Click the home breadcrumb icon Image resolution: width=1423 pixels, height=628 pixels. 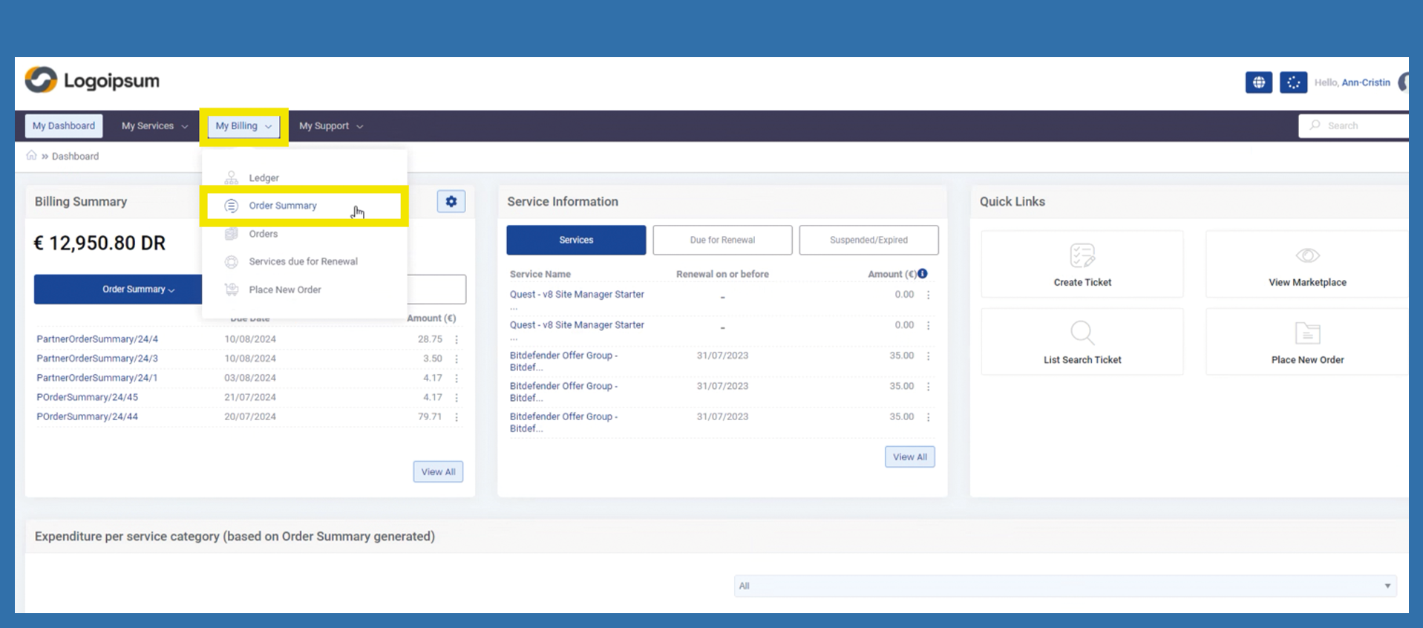click(x=31, y=156)
